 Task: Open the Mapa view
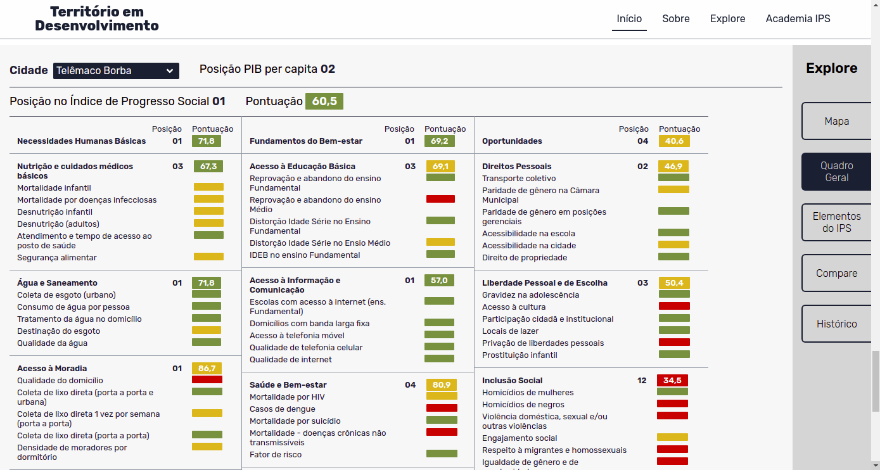coord(836,121)
